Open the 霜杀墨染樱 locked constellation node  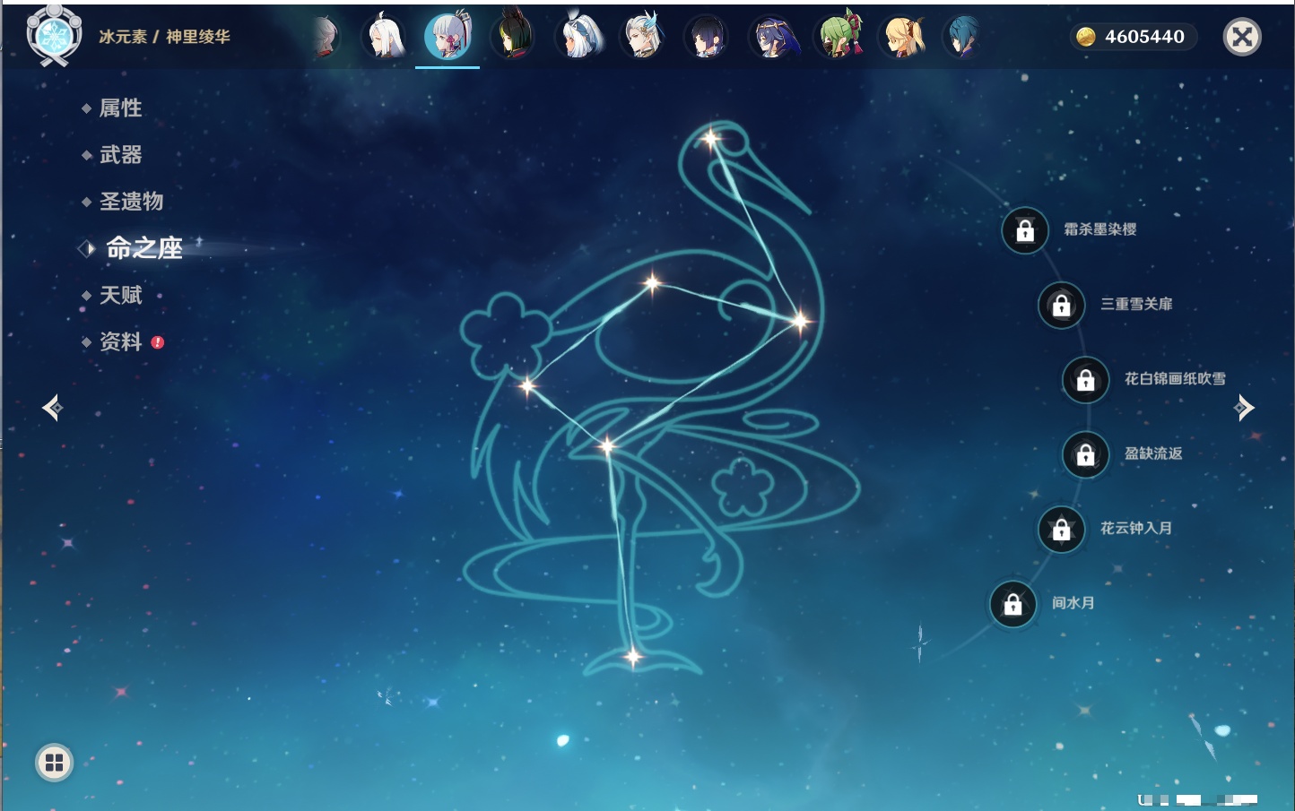tap(1025, 231)
